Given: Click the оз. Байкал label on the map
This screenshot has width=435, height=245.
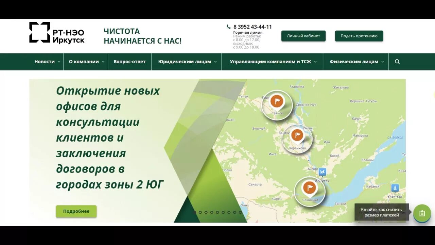Looking at the screenshot, I should pos(395,137).
